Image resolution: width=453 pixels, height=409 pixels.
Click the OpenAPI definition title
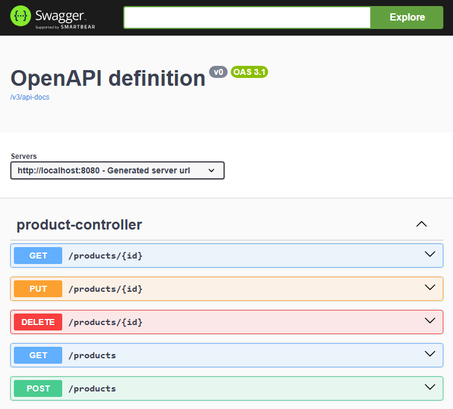click(x=108, y=79)
